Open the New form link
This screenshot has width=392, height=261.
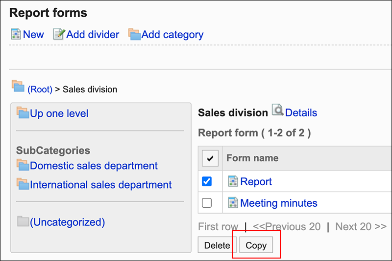[x=33, y=34]
